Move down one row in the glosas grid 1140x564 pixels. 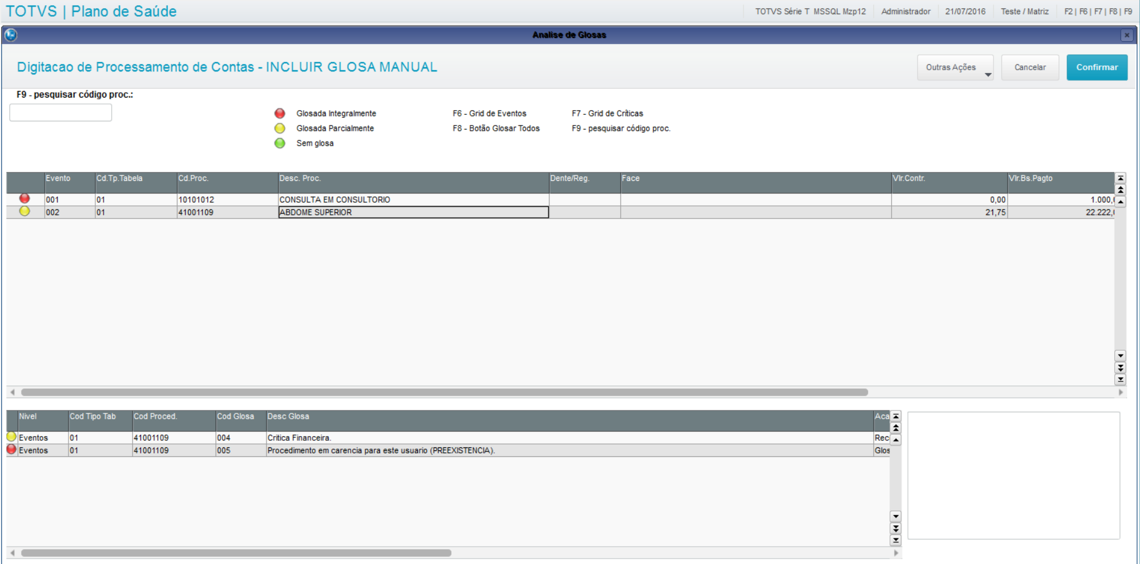point(896,516)
